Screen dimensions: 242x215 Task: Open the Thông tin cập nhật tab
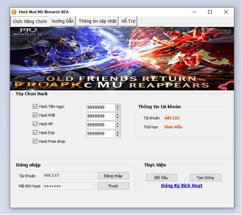coord(97,21)
